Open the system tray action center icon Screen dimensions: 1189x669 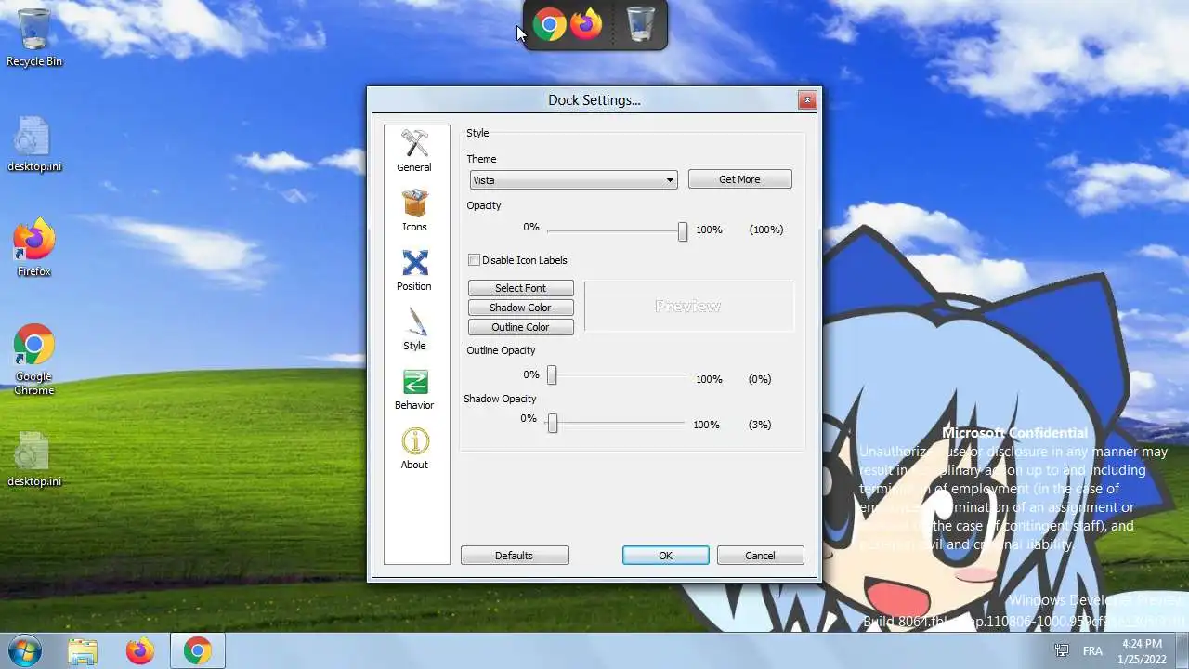click(x=1062, y=650)
